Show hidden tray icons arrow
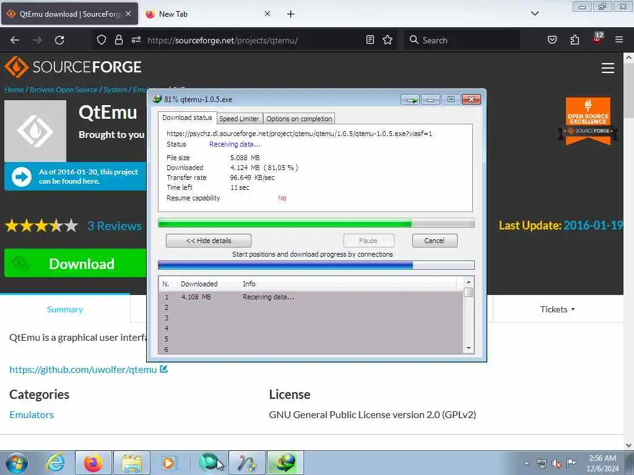Screen dimensions: 634x475 point(526,464)
